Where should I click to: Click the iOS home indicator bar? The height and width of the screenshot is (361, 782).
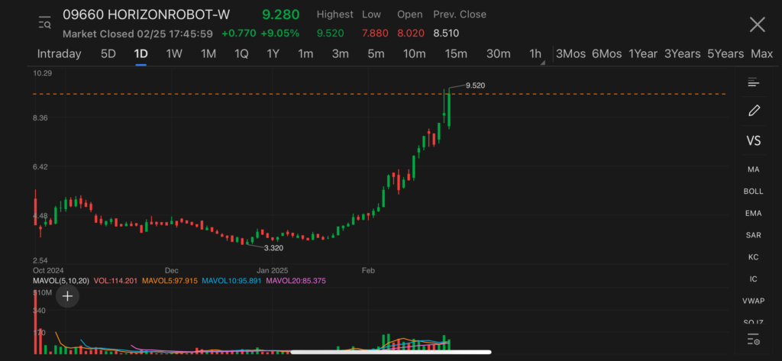391,352
